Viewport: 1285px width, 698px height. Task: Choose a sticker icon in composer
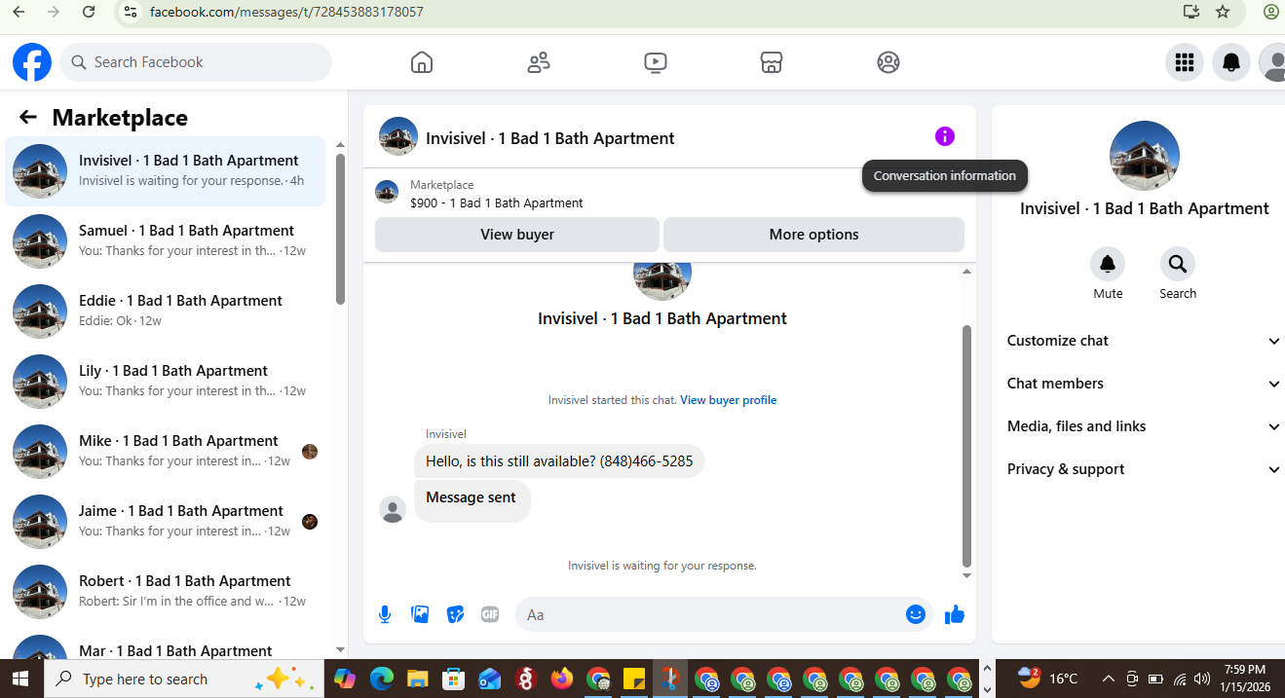coord(455,614)
